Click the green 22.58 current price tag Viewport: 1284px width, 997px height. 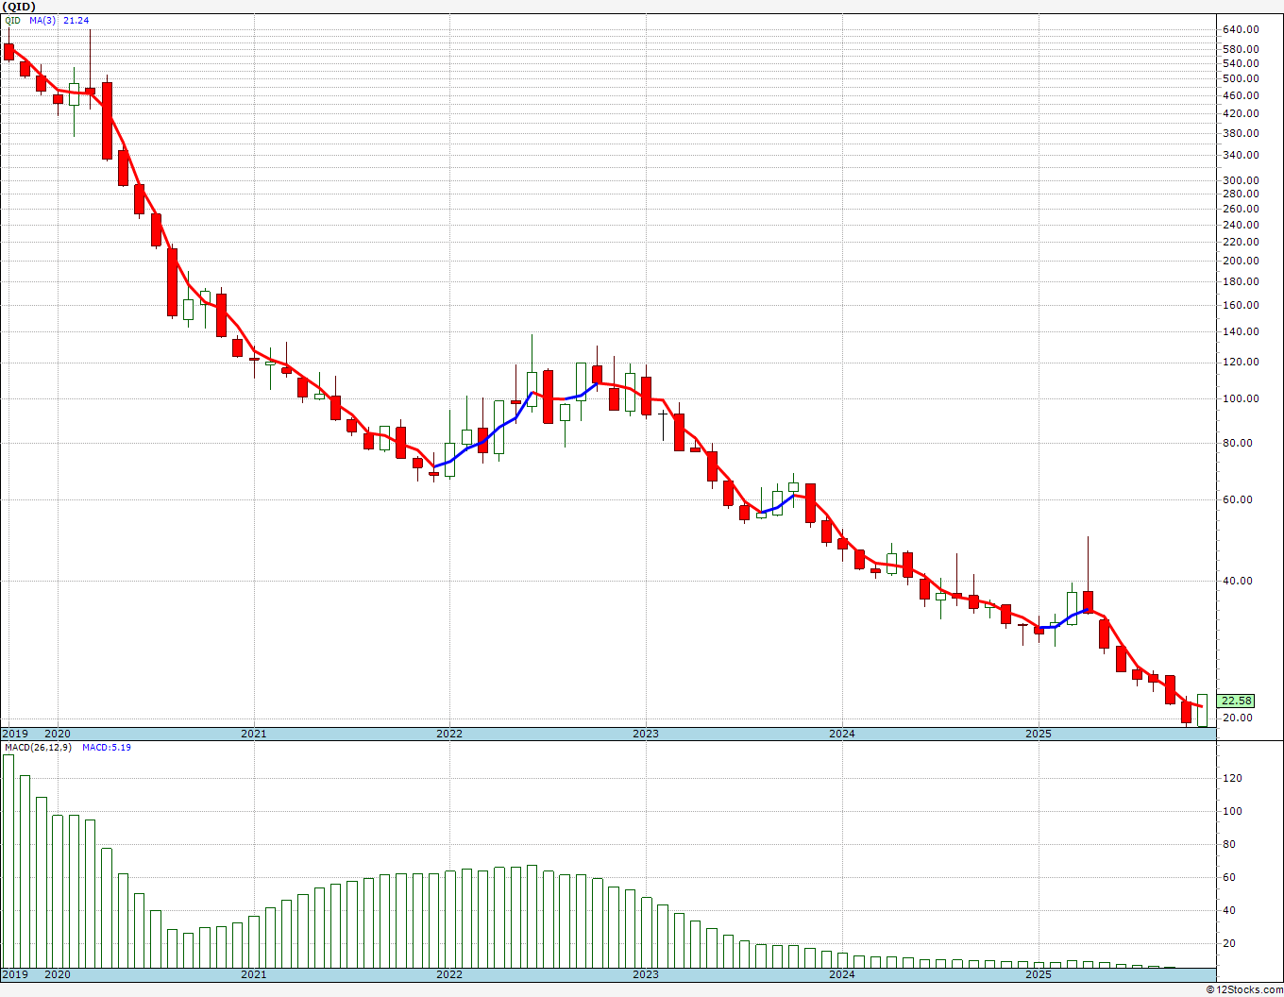1236,701
